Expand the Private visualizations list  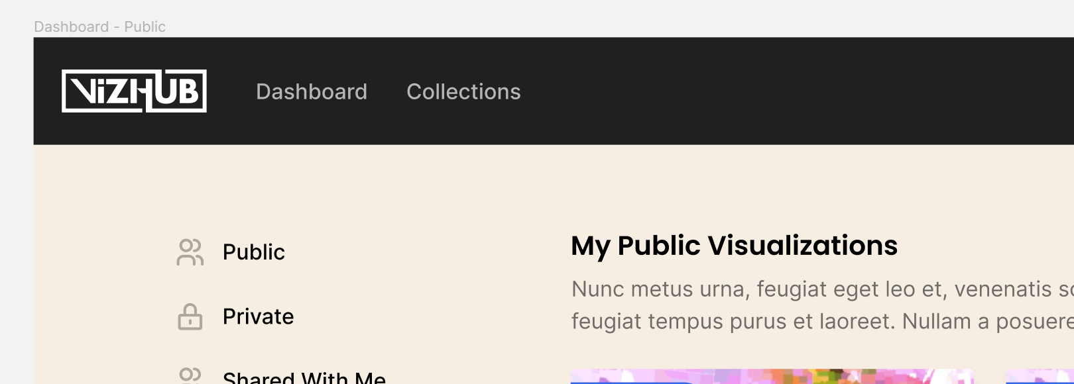(x=259, y=316)
